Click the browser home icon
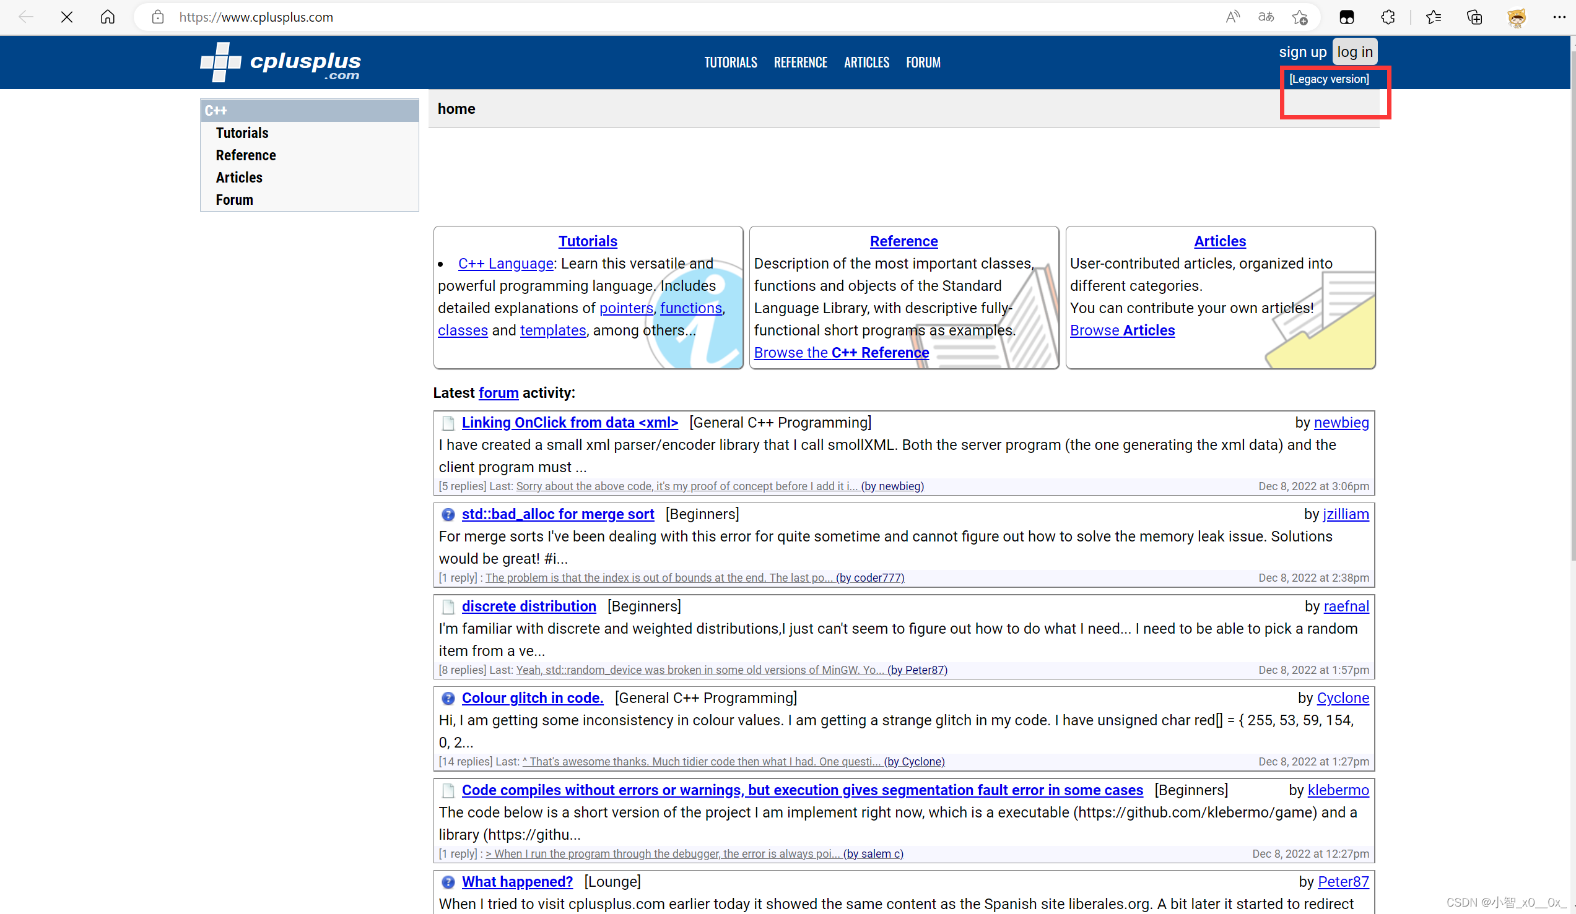The image size is (1576, 914). (108, 17)
